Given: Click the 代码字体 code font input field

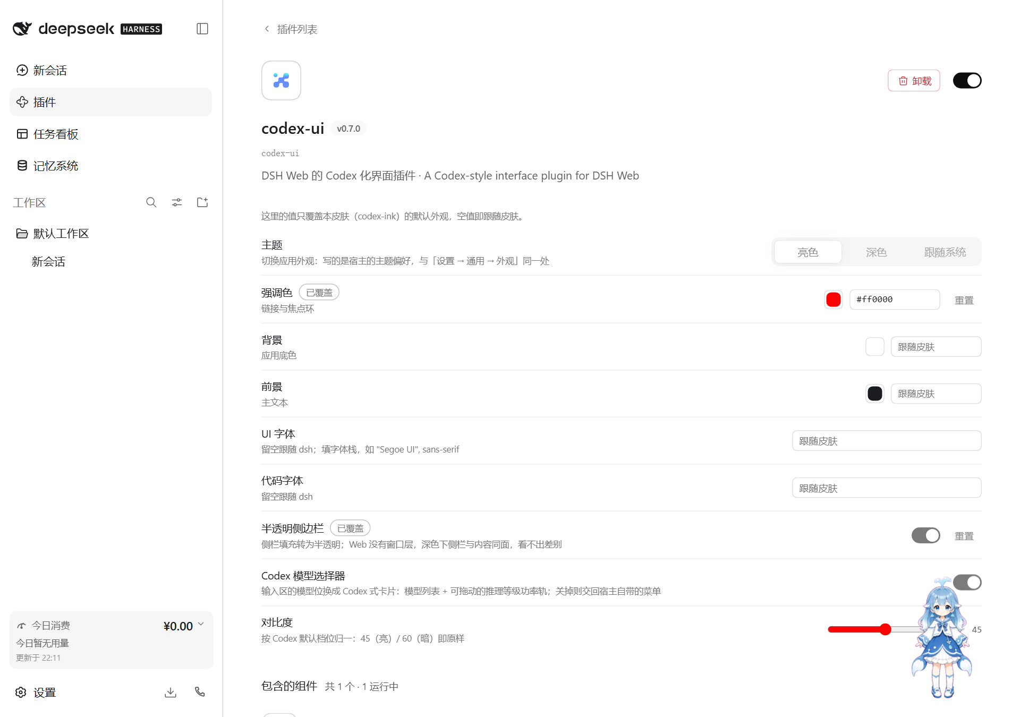Looking at the screenshot, I should (x=886, y=488).
